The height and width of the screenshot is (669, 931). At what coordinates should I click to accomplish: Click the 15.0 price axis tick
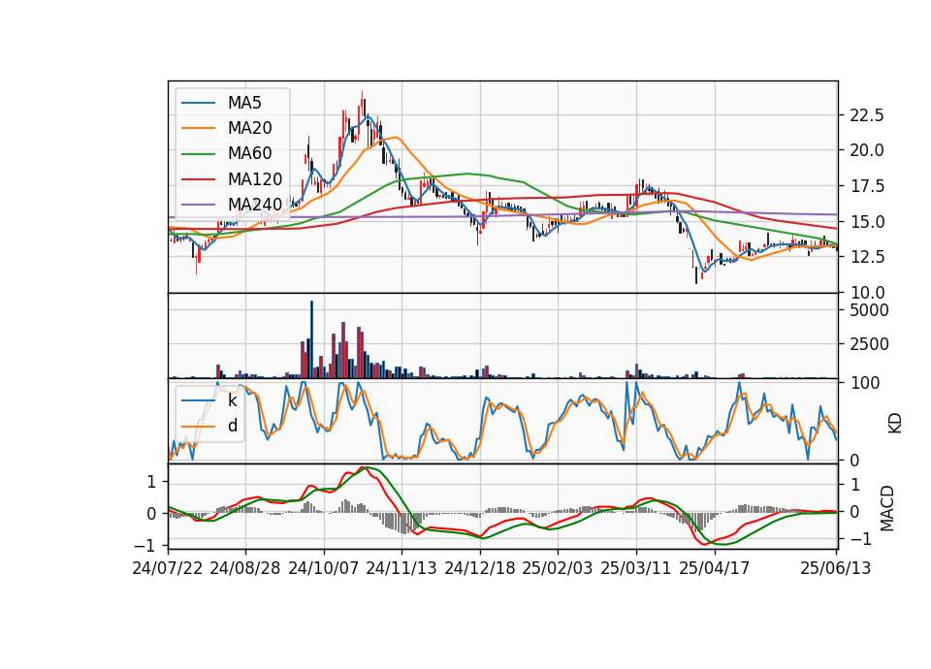click(x=867, y=222)
